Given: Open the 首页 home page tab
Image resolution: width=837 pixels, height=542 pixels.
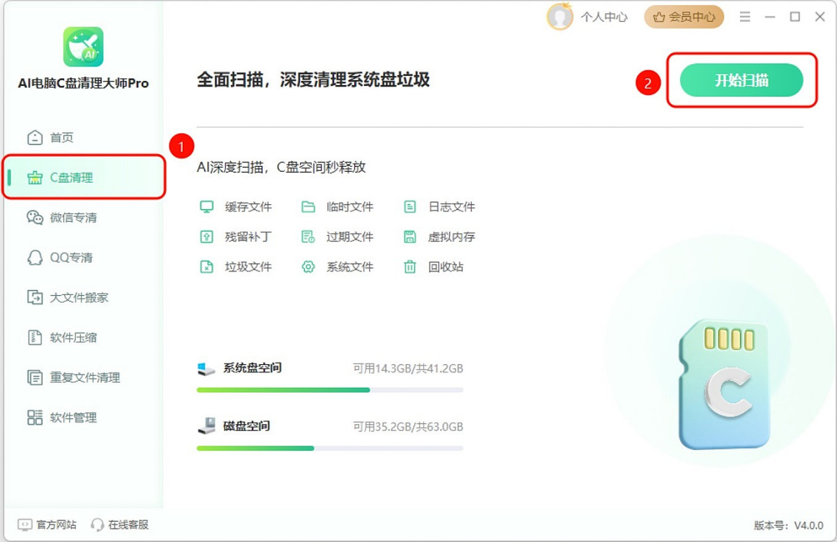Looking at the screenshot, I should (61, 137).
